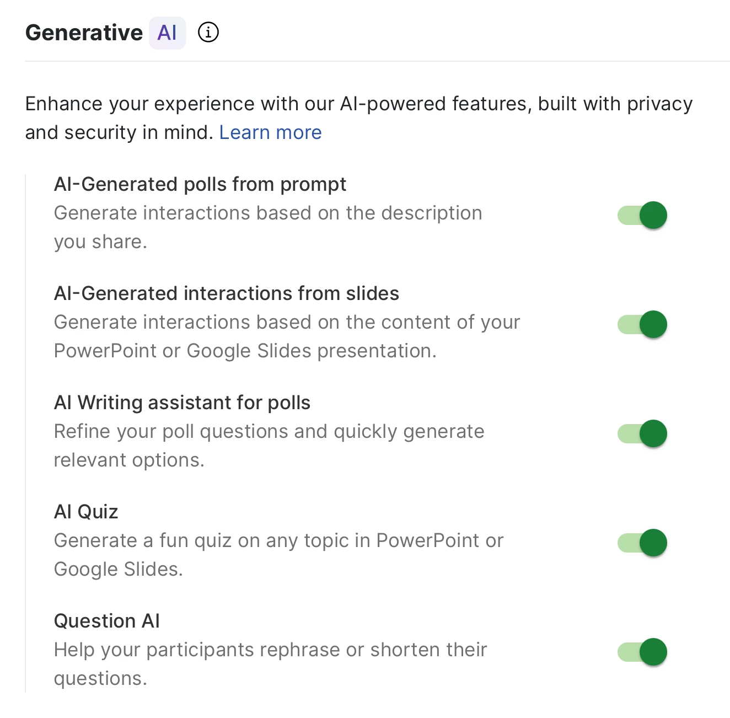The width and height of the screenshot is (730, 718).
Task: Click the Refine your poll questions description
Action: (x=269, y=431)
